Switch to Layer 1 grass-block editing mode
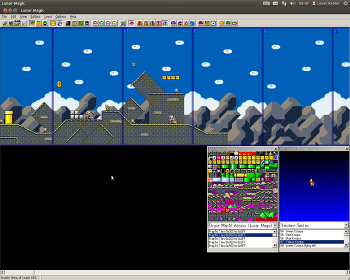This screenshot has height=280, width=350. (32, 23)
